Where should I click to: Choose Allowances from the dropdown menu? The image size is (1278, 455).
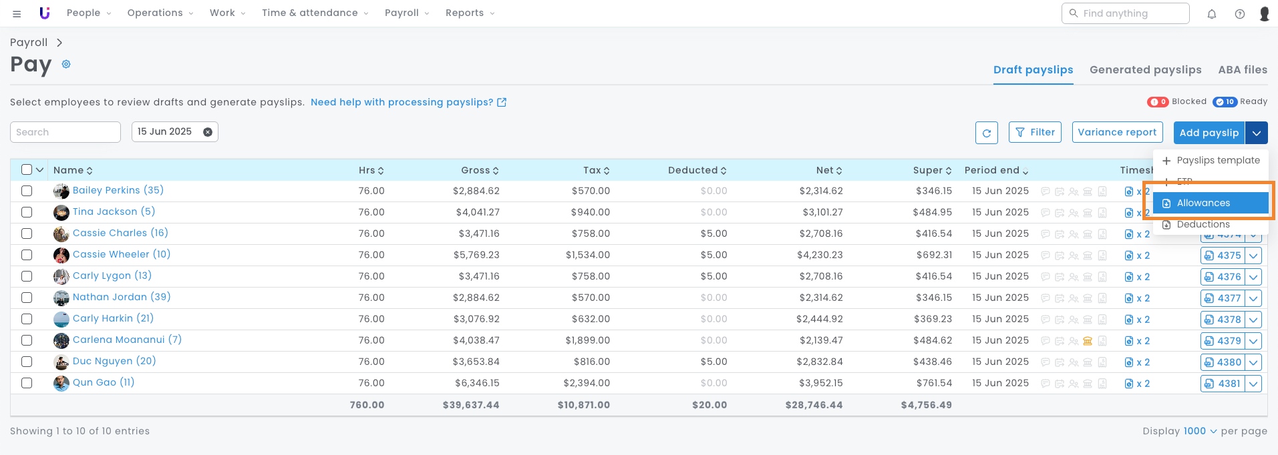coord(1210,203)
